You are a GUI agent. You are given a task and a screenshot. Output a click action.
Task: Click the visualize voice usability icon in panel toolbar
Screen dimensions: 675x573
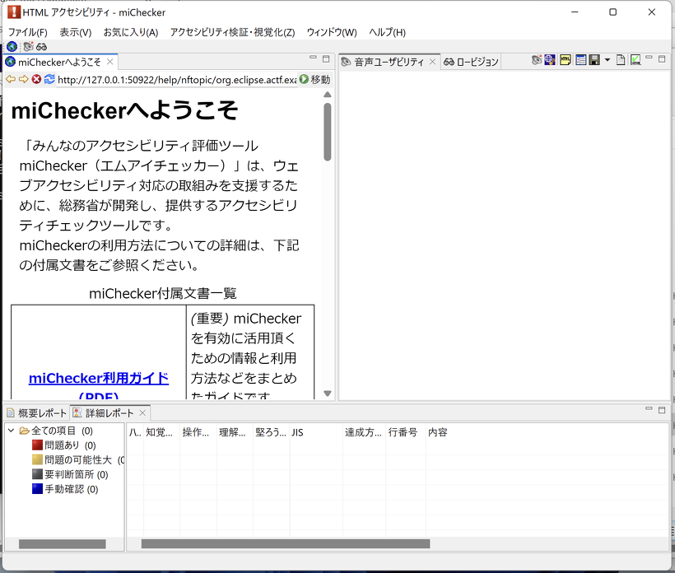pos(537,60)
